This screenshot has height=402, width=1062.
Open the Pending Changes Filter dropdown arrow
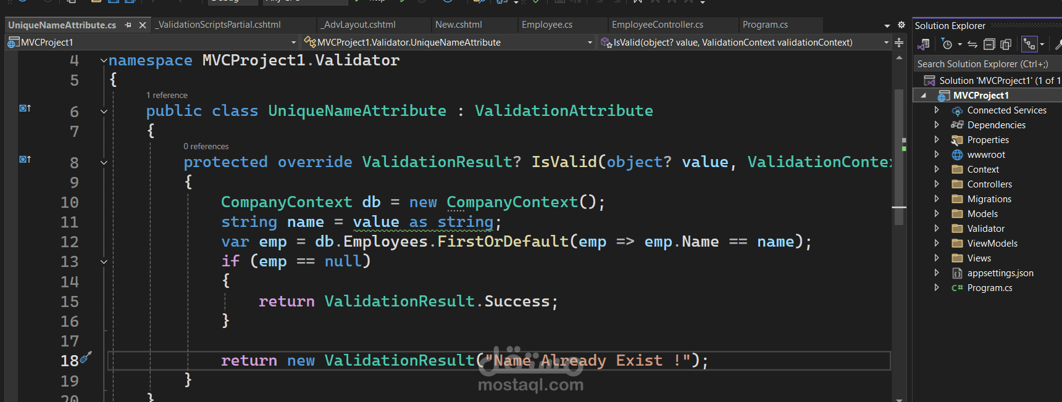[960, 44]
